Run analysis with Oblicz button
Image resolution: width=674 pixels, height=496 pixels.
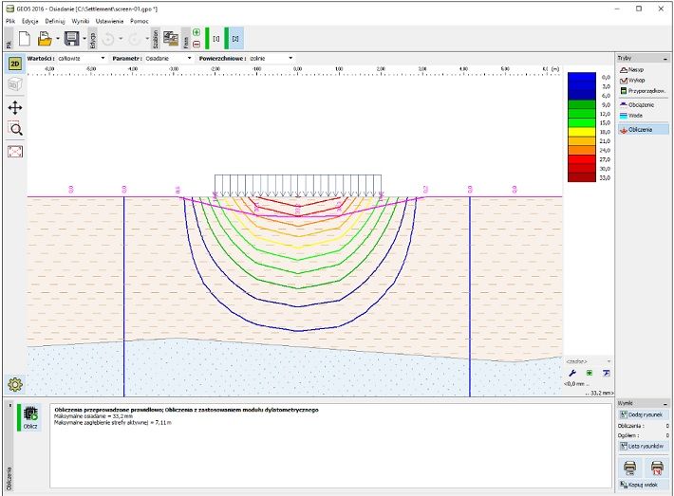(x=30, y=417)
